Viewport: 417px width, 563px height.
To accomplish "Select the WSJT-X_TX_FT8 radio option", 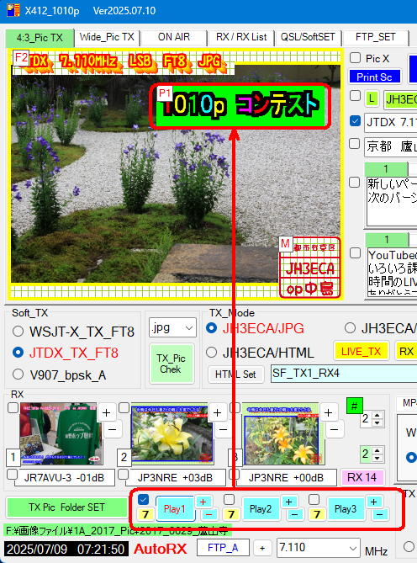I will click(18, 332).
